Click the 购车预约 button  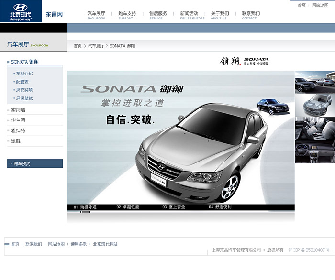[x=35, y=163]
